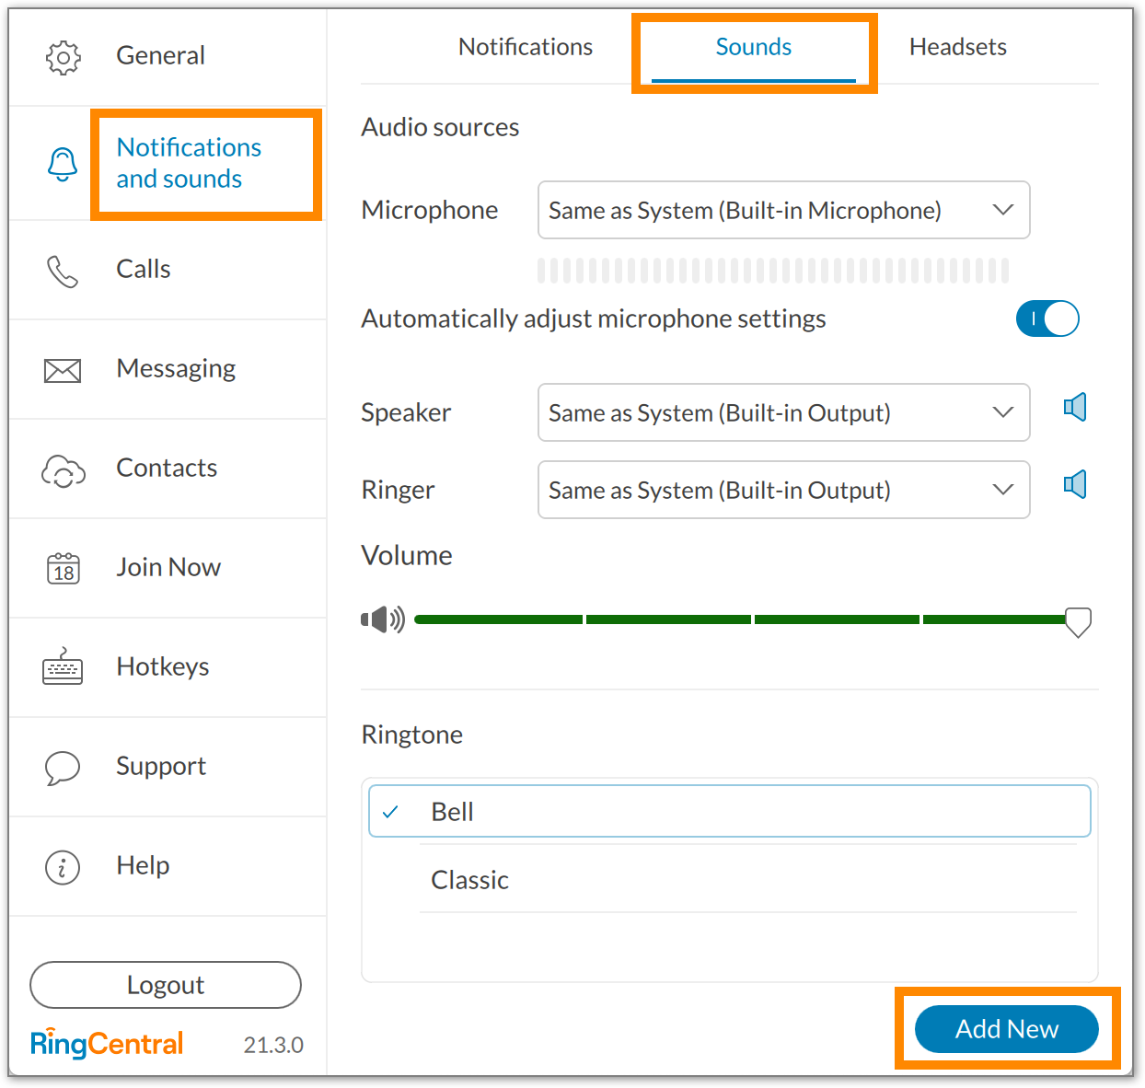Click the Messaging envelope icon
This screenshot has width=1145, height=1088.
click(x=63, y=370)
